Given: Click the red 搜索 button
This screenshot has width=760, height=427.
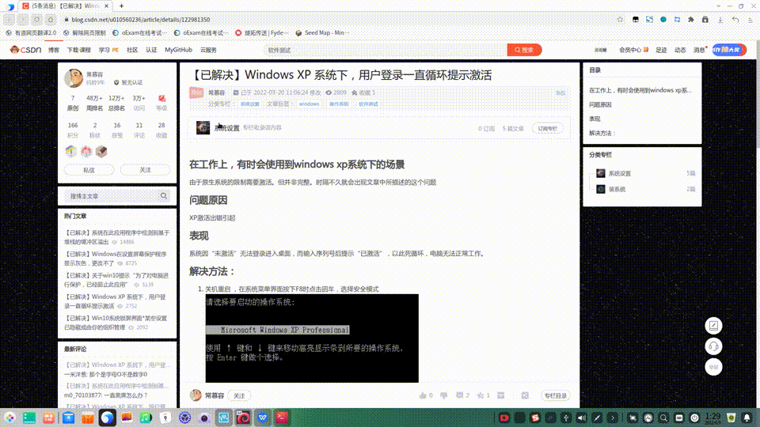Looking at the screenshot, I should (524, 50).
